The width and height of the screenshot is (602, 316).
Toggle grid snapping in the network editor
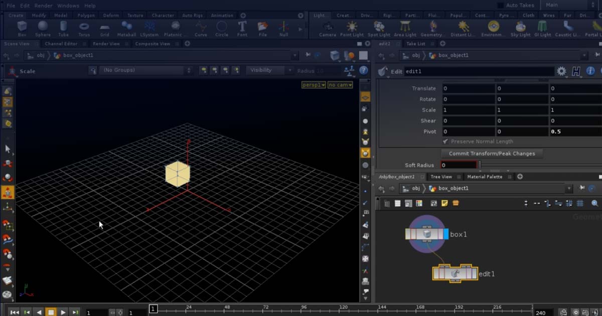(x=570, y=203)
